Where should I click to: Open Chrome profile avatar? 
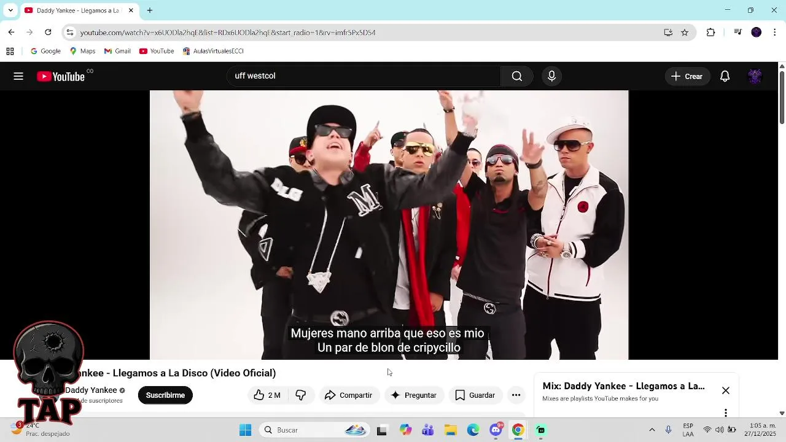pos(757,33)
